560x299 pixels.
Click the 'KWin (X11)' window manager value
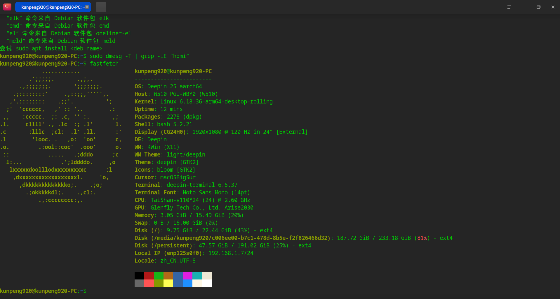coord(163,147)
